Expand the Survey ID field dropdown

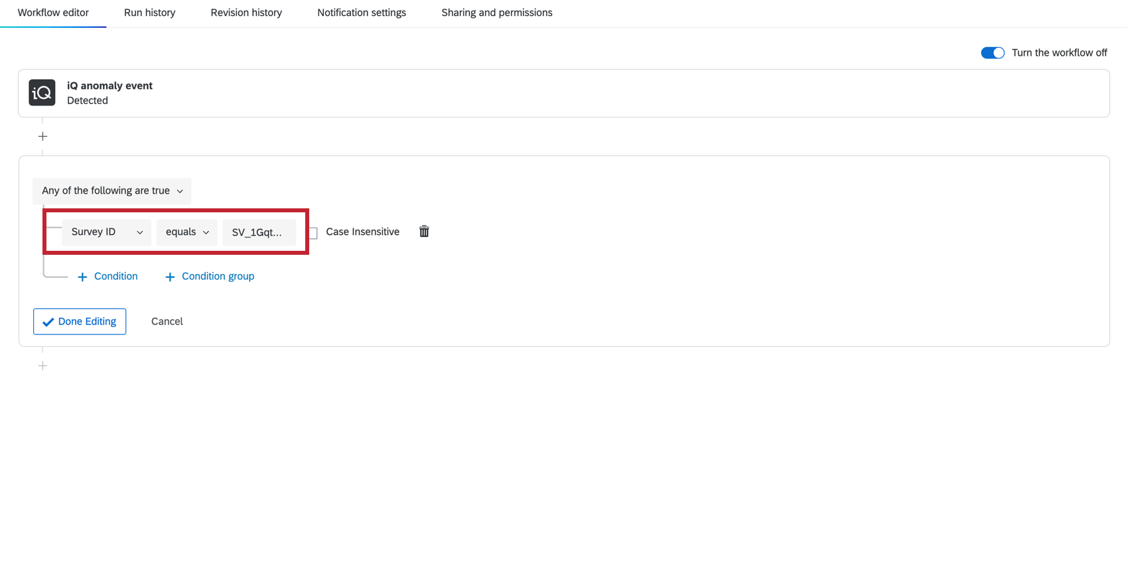pos(107,232)
